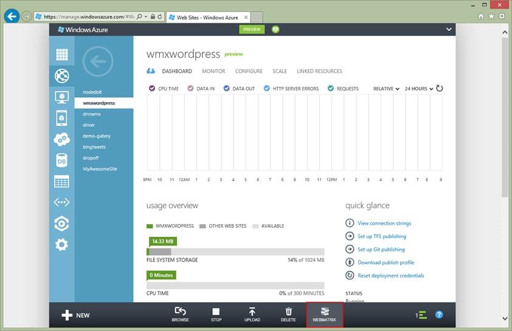The image size is (512, 331).
Task: Click Set up Git publishing link
Action: point(381,250)
